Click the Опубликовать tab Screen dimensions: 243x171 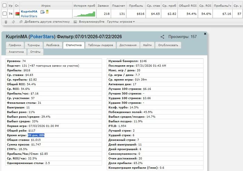coord(168,45)
